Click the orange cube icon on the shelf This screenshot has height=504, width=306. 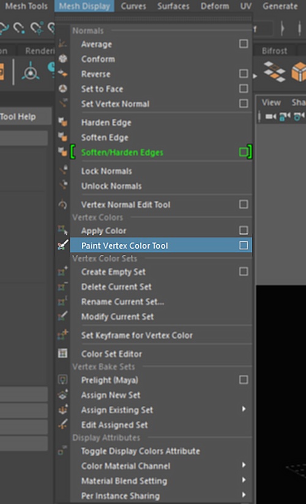[298, 72]
